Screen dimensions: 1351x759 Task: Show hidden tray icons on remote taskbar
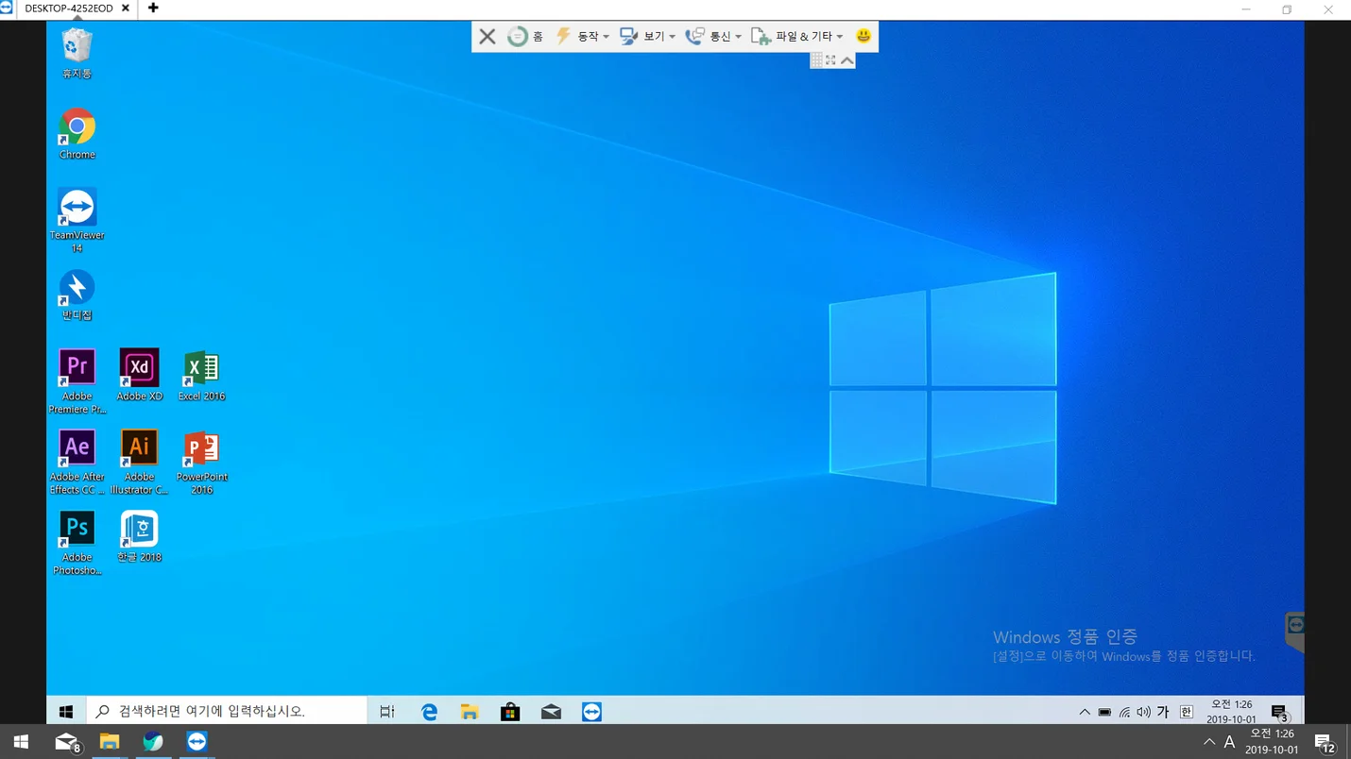[x=1085, y=712]
